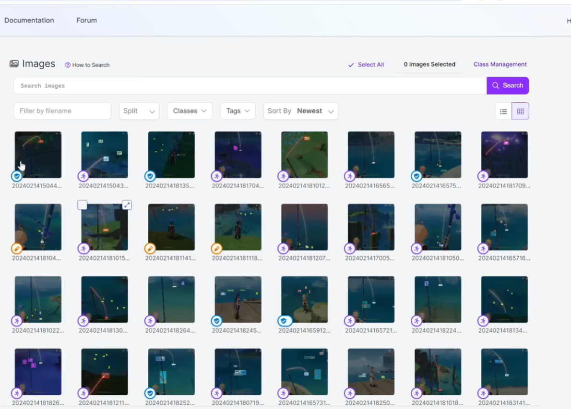
Task: Click the 0 Images Selected counter
Action: point(429,64)
